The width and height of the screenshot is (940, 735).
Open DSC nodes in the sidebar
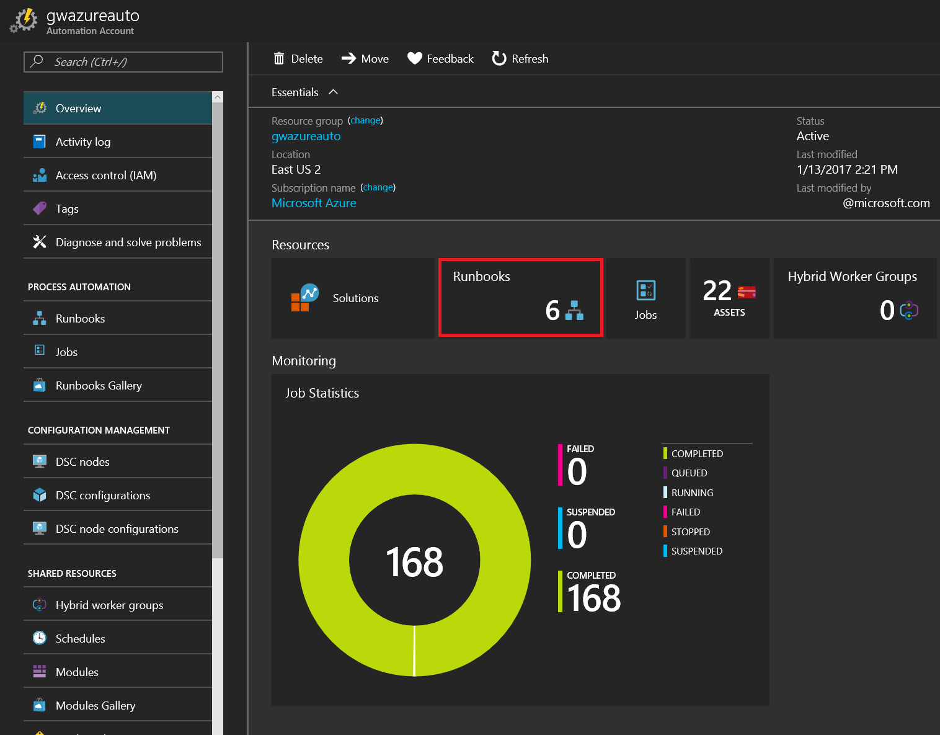pyautogui.click(x=82, y=462)
